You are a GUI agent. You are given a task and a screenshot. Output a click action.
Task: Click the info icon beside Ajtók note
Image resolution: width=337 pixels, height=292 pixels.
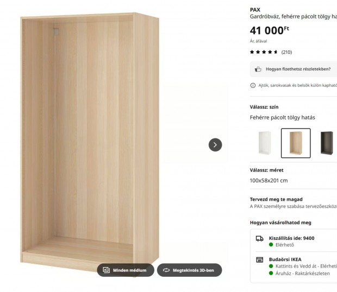tap(253, 85)
